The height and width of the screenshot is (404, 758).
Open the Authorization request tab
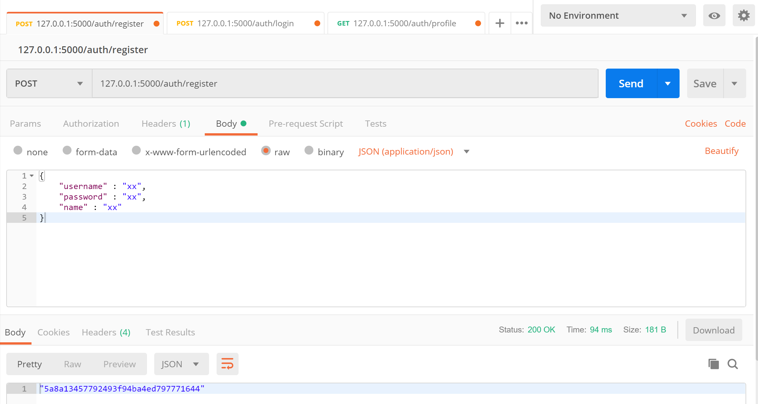(91, 124)
